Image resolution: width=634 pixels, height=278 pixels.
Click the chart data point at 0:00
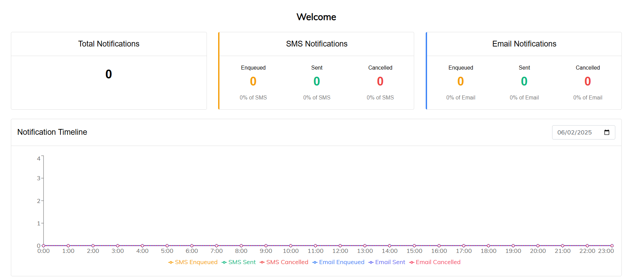point(43,245)
